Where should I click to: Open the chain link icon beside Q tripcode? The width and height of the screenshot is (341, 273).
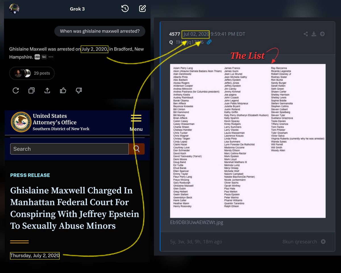pos(209,42)
